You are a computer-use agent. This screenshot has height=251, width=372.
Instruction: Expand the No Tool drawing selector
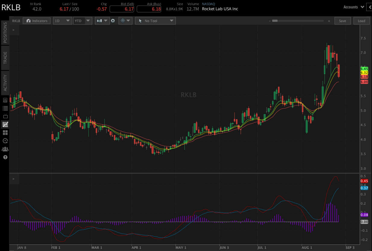tap(155, 21)
